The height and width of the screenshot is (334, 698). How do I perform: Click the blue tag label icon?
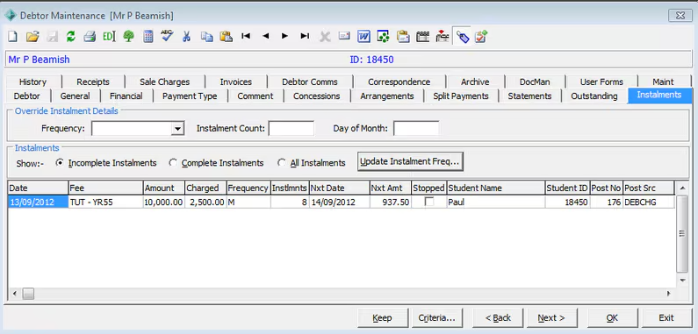click(x=463, y=37)
